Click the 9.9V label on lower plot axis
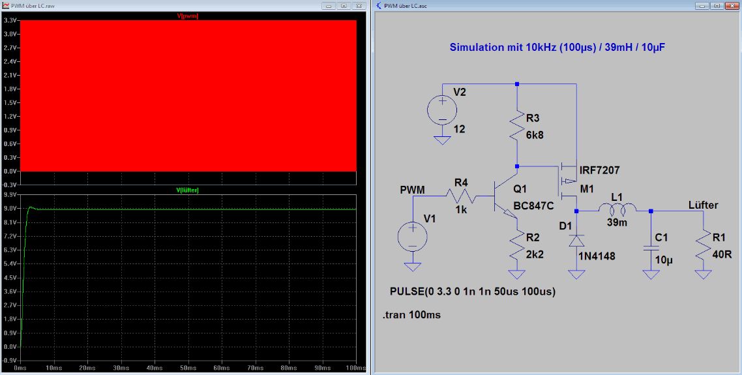 pos(10,194)
